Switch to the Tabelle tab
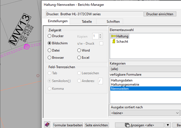This screenshot has width=181, height=128. tap(87, 21)
